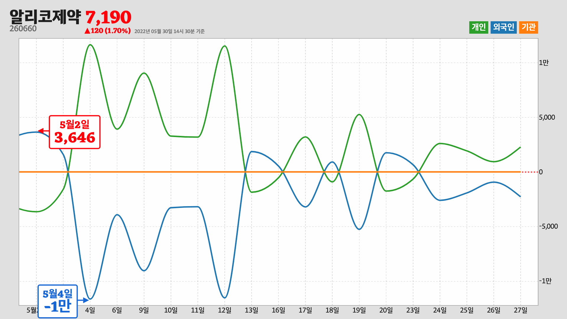
Task: Click the blue line trough at 9일
Action: 144,271
